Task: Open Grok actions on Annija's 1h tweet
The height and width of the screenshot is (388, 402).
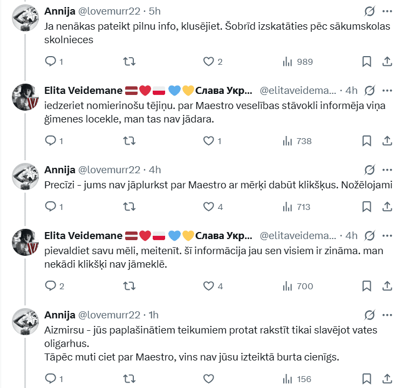Action: [370, 315]
